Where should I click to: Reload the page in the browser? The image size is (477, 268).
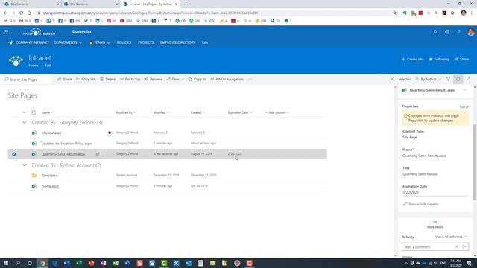coord(22,13)
